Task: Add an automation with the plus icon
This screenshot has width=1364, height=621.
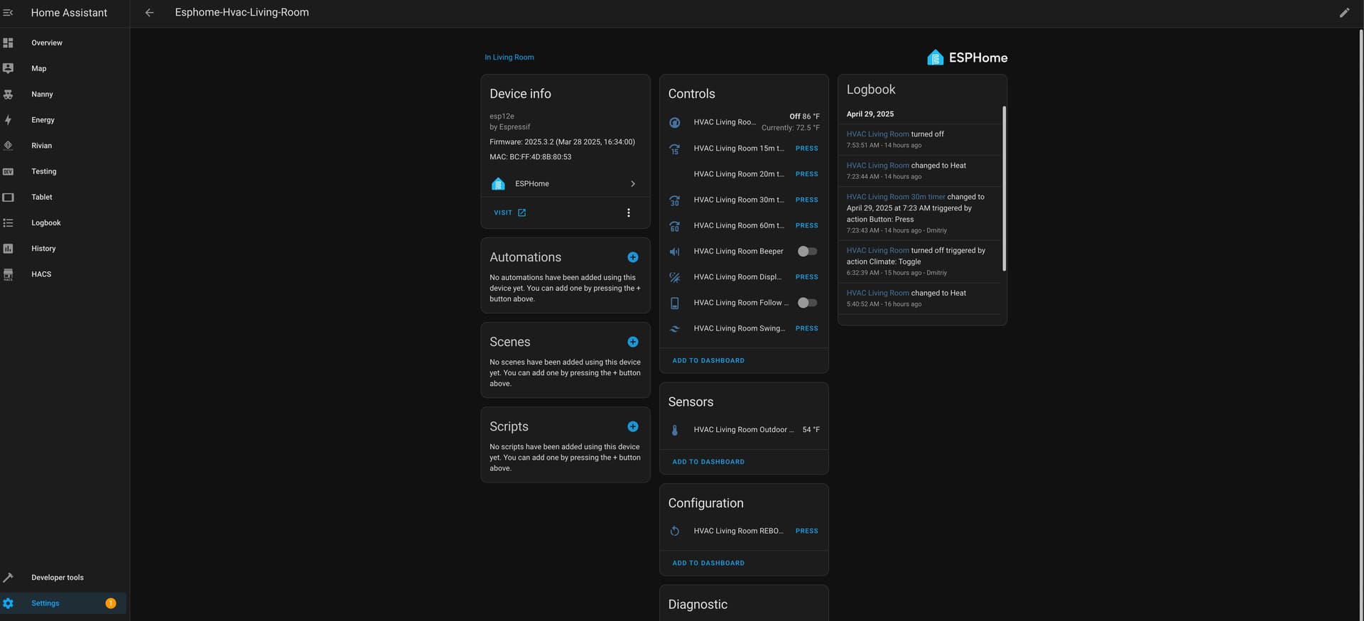Action: tap(632, 257)
